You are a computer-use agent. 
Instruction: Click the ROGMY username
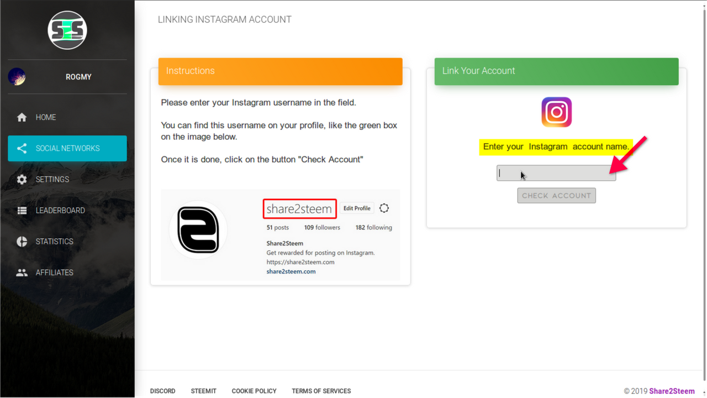tap(78, 77)
